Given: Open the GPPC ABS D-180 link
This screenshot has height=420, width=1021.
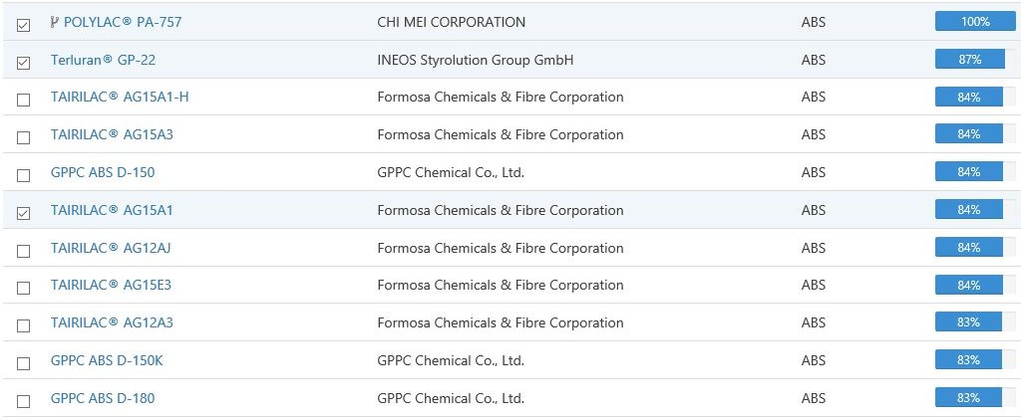Looking at the screenshot, I should pyautogui.click(x=103, y=399).
